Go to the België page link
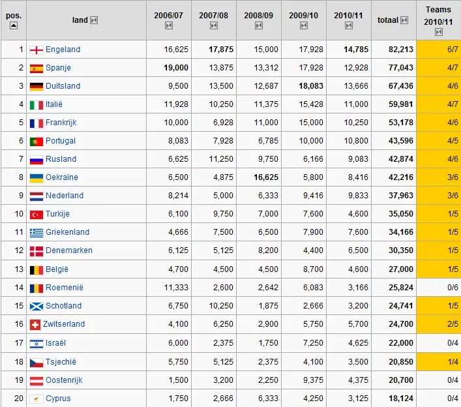 click(57, 269)
